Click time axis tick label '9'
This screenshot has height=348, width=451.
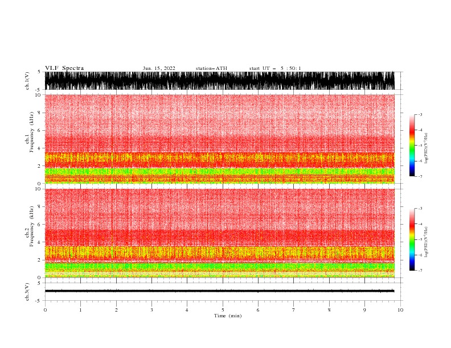click(364, 310)
